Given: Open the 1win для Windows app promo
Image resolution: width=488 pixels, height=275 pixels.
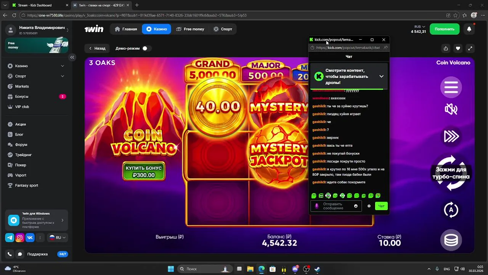Looking at the screenshot, I should [x=37, y=220].
